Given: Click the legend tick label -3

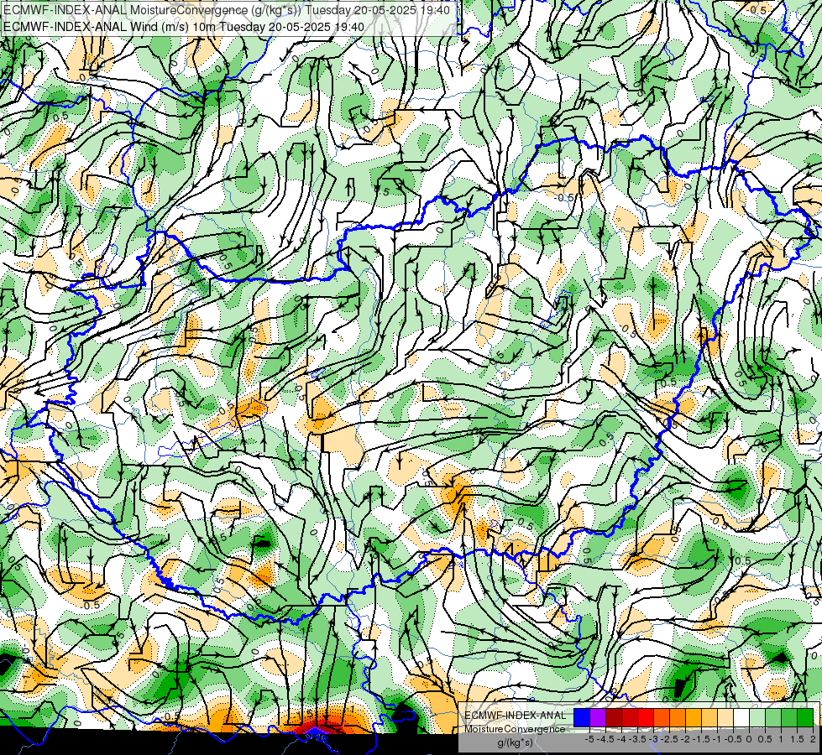Looking at the screenshot, I should (x=653, y=739).
